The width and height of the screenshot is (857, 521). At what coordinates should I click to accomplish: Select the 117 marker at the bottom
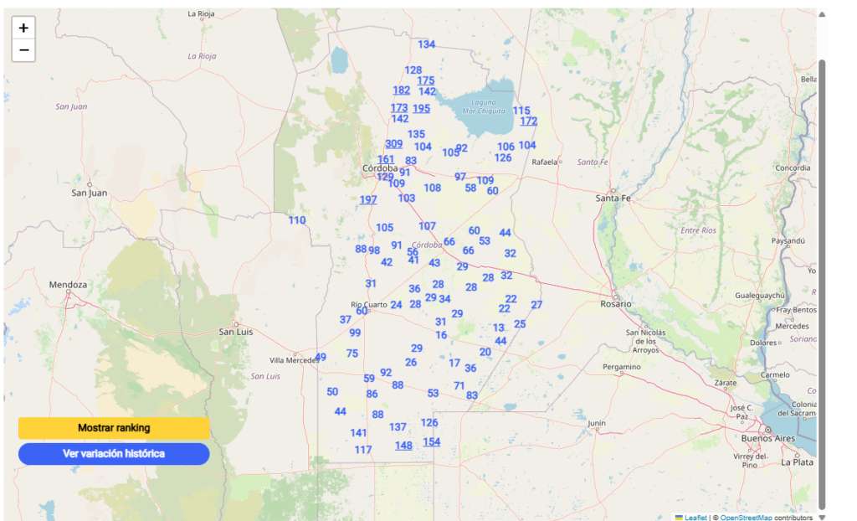pyautogui.click(x=363, y=450)
